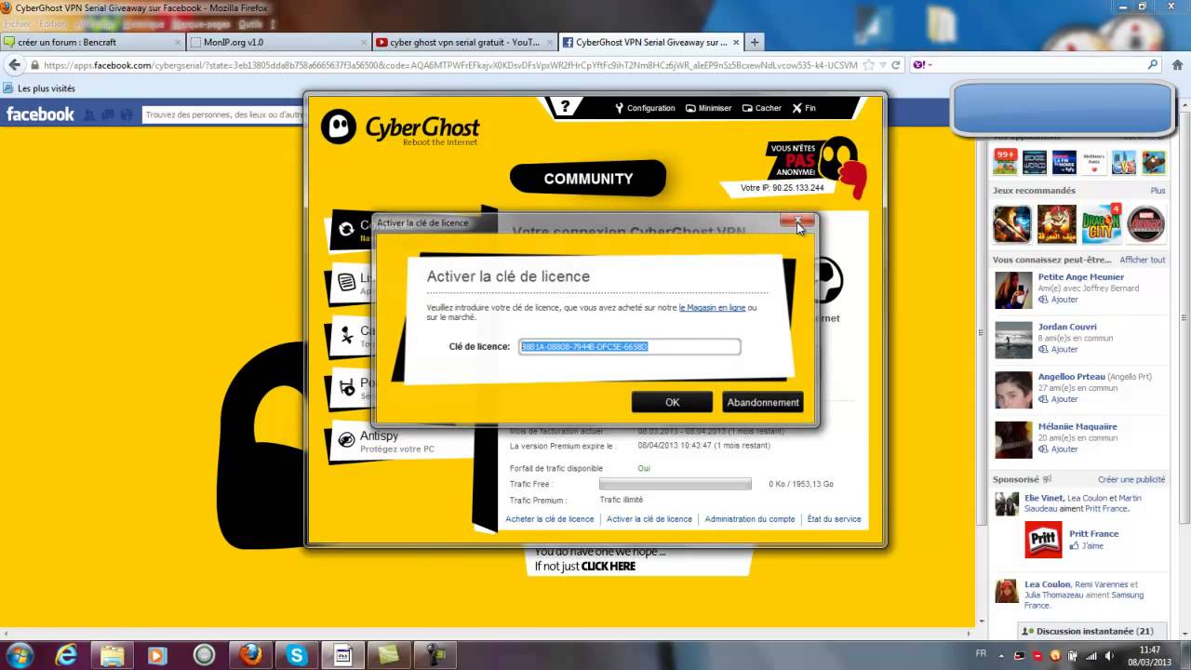Image resolution: width=1191 pixels, height=670 pixels.
Task: Click the Firefox back arrow button
Action: tap(14, 65)
